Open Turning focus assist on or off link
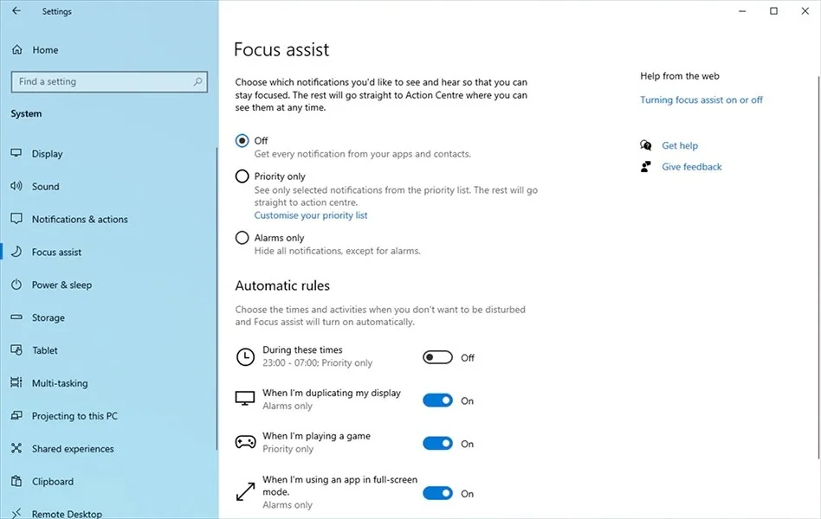The height and width of the screenshot is (519, 821). tap(701, 100)
